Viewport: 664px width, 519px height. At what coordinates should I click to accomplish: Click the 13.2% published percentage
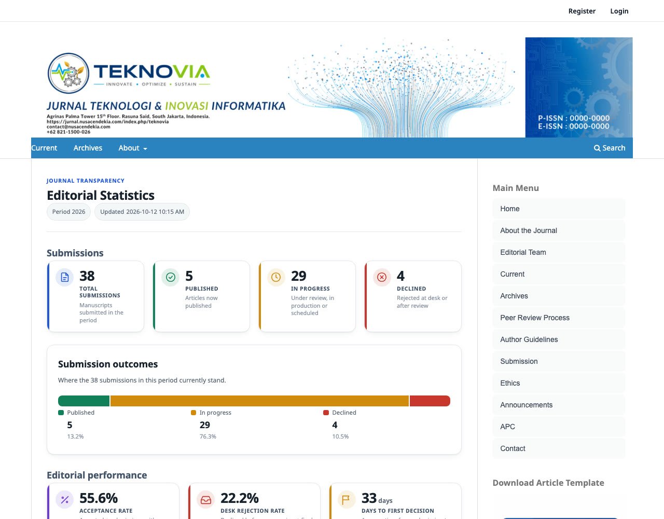pyautogui.click(x=75, y=436)
